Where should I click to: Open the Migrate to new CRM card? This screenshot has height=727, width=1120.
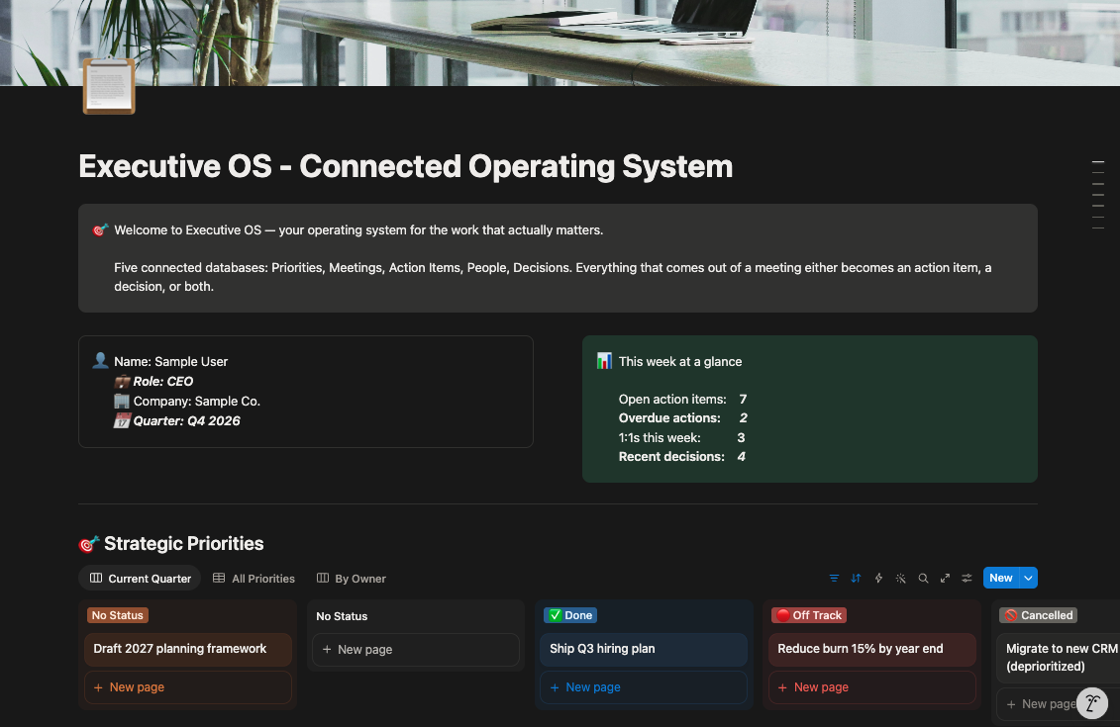pyautogui.click(x=1058, y=658)
